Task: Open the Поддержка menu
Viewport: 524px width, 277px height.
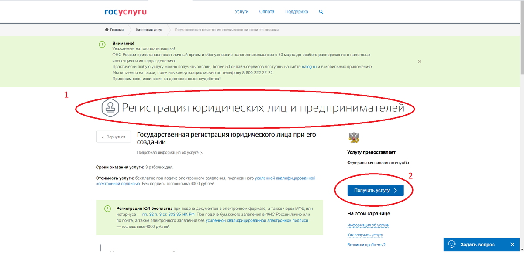Action: tap(296, 12)
